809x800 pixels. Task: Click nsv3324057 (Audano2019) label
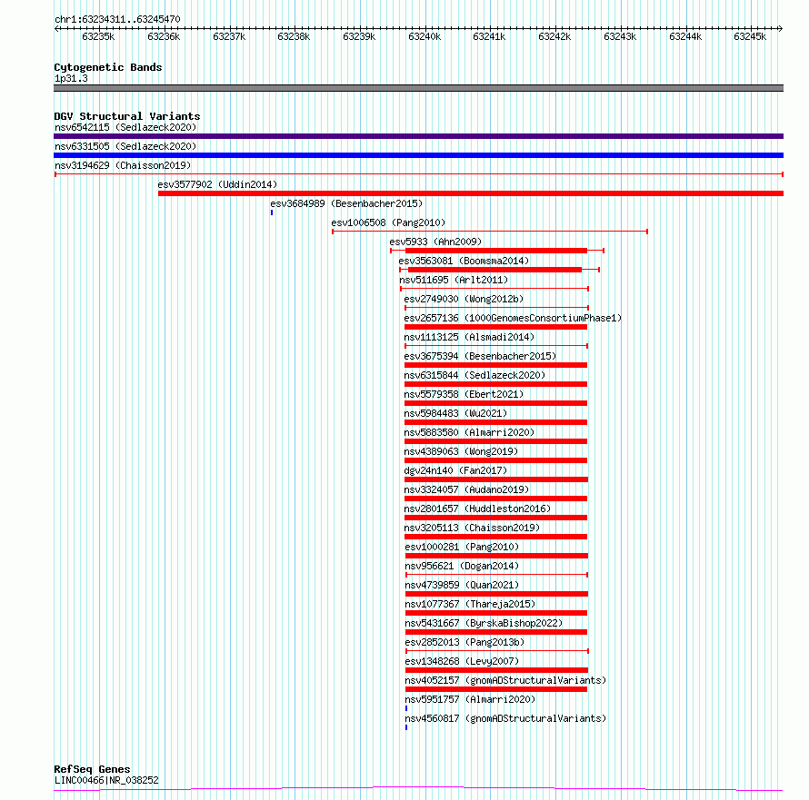pos(466,489)
